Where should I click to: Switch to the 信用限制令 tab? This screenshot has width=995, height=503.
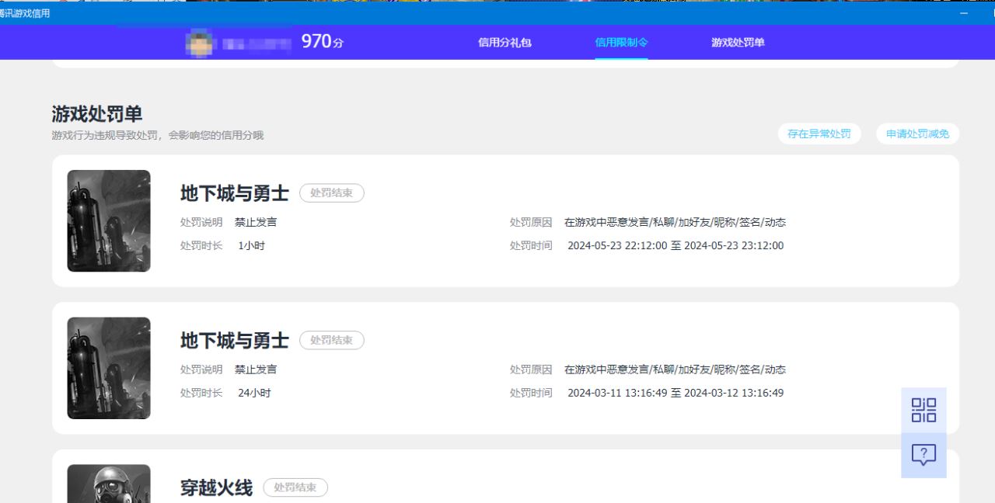621,43
